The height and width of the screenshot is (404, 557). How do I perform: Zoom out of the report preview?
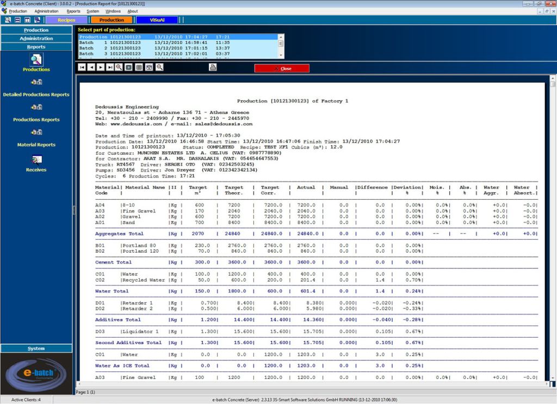(x=159, y=67)
